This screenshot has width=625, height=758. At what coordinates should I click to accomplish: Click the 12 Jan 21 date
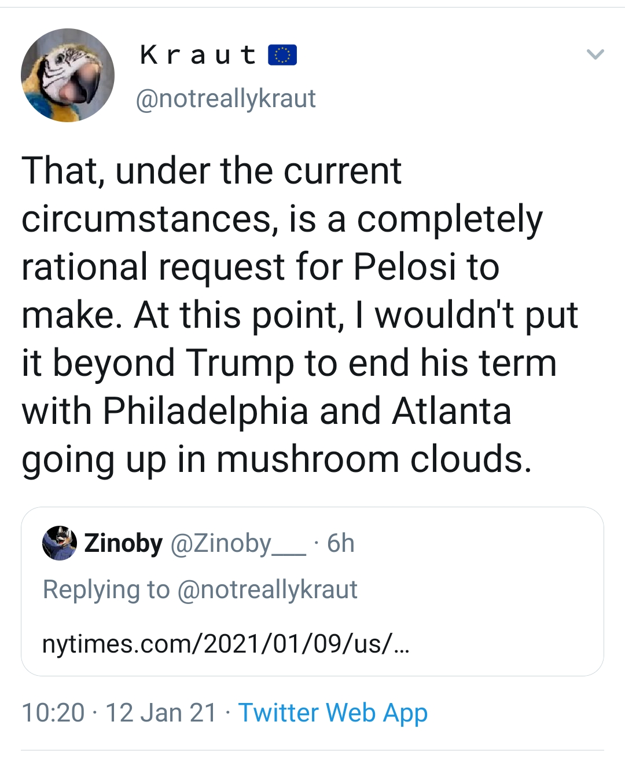(161, 712)
